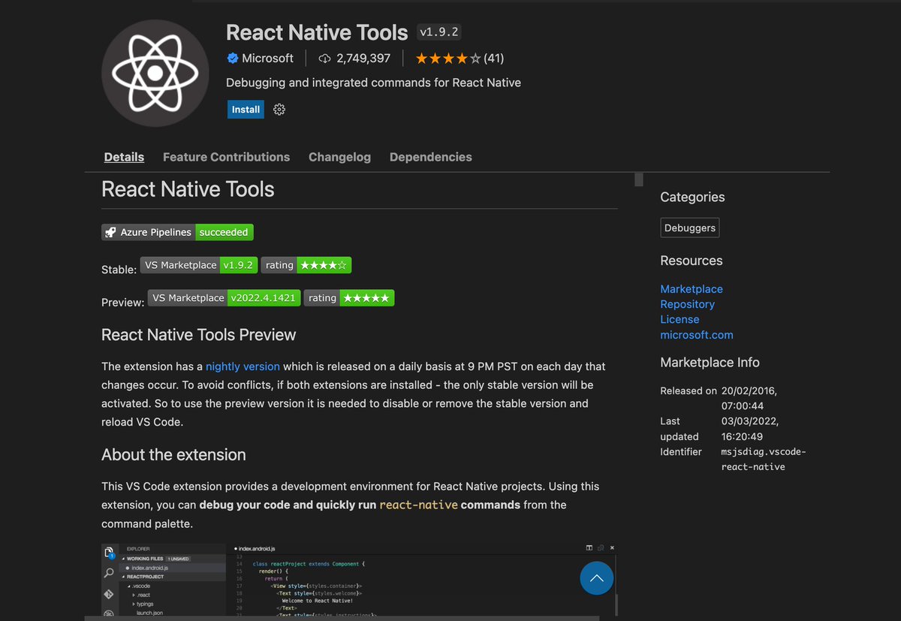Click the 'Resources' sidebar heading
This screenshot has height=621, width=901.
[692, 261]
